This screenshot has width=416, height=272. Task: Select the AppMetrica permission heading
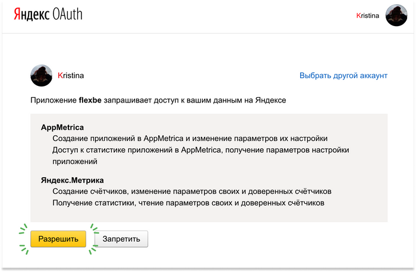[62, 127]
